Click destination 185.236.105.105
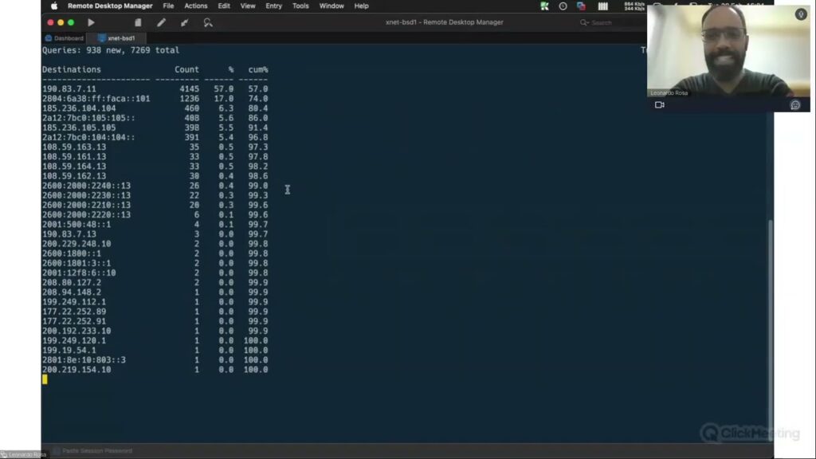 coord(79,127)
